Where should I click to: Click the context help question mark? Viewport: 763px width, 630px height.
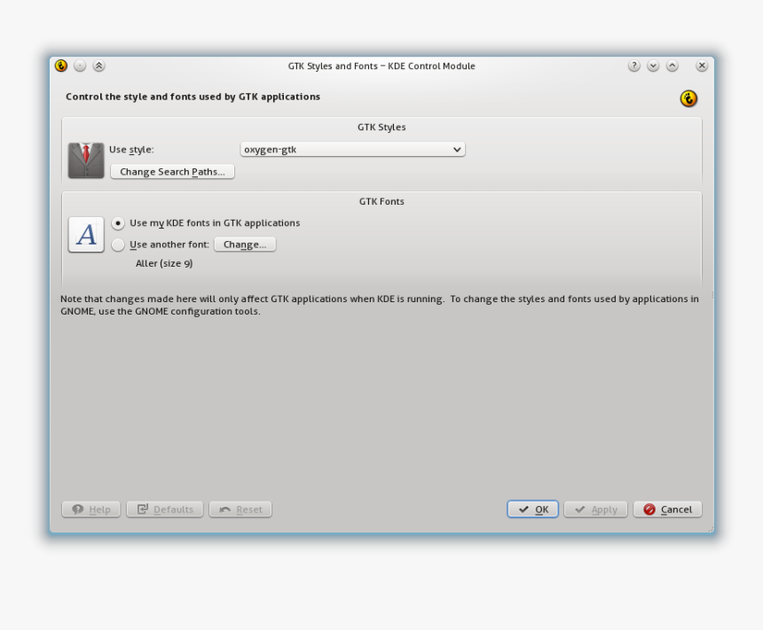coord(634,66)
